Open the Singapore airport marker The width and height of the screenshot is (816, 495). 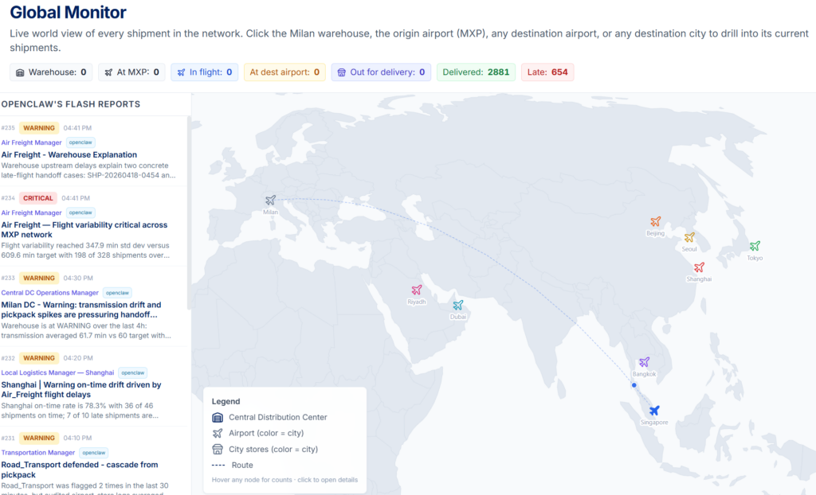654,411
